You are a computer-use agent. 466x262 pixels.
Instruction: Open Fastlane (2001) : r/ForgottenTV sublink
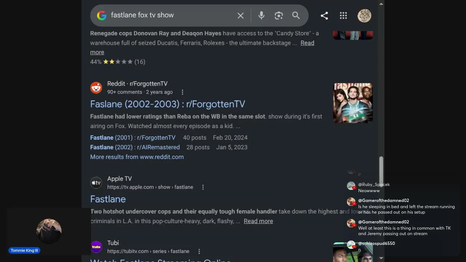coord(133,138)
